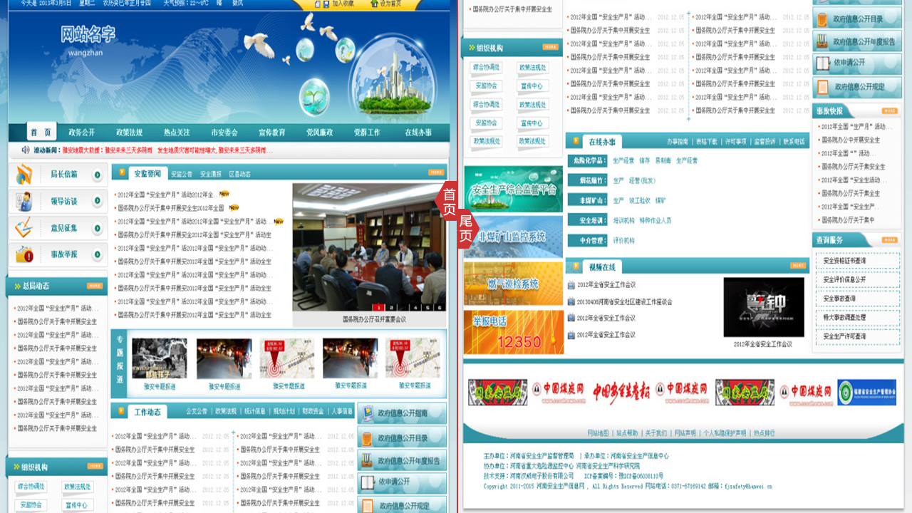Click the 燃气巡检系统 banner

click(x=513, y=284)
